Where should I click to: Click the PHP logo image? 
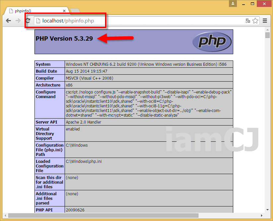(x=212, y=42)
